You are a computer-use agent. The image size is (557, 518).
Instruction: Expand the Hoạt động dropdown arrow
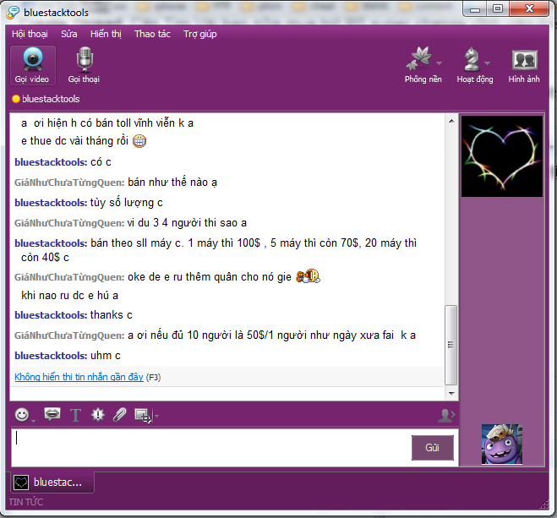click(x=488, y=63)
